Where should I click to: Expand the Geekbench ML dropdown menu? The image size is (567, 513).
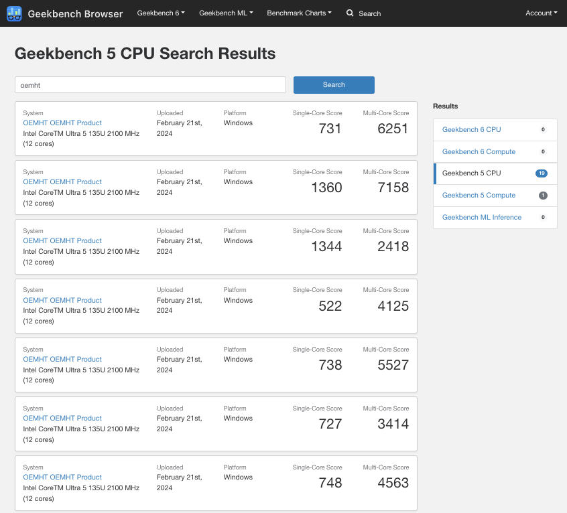226,13
